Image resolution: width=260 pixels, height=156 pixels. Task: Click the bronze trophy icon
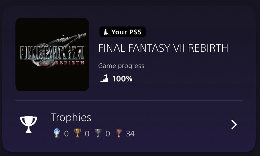tap(119, 133)
